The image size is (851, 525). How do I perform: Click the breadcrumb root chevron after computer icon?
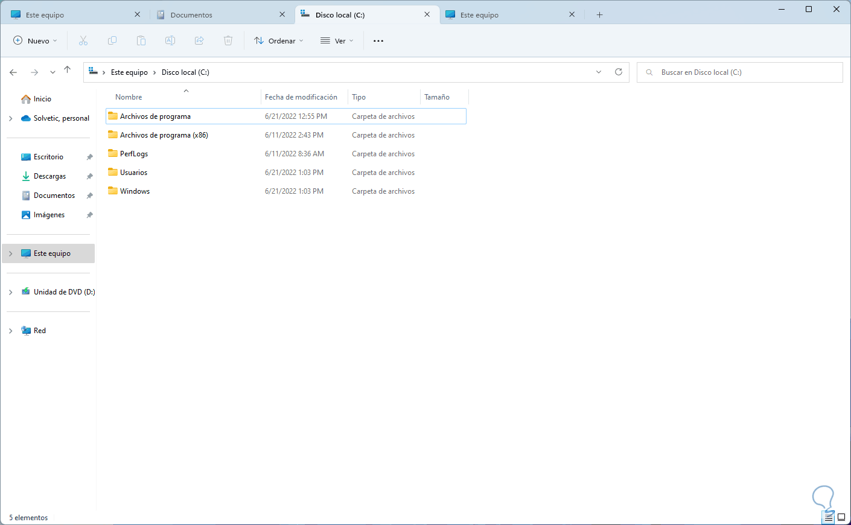(x=104, y=72)
